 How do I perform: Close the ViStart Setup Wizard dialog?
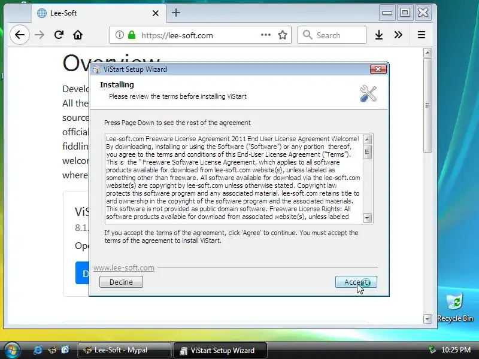coord(378,69)
